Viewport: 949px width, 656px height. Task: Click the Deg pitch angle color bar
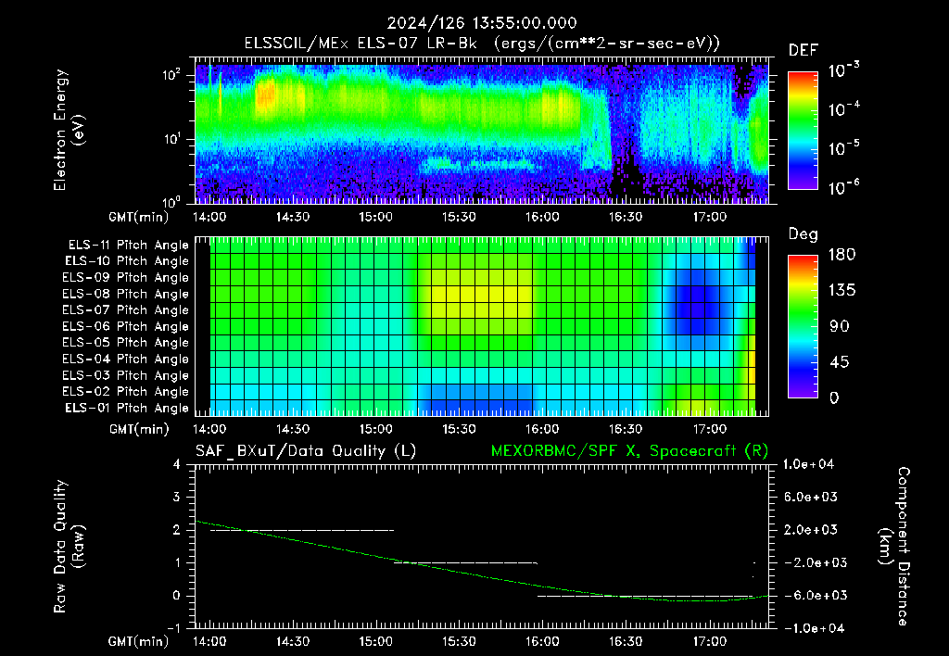point(803,326)
